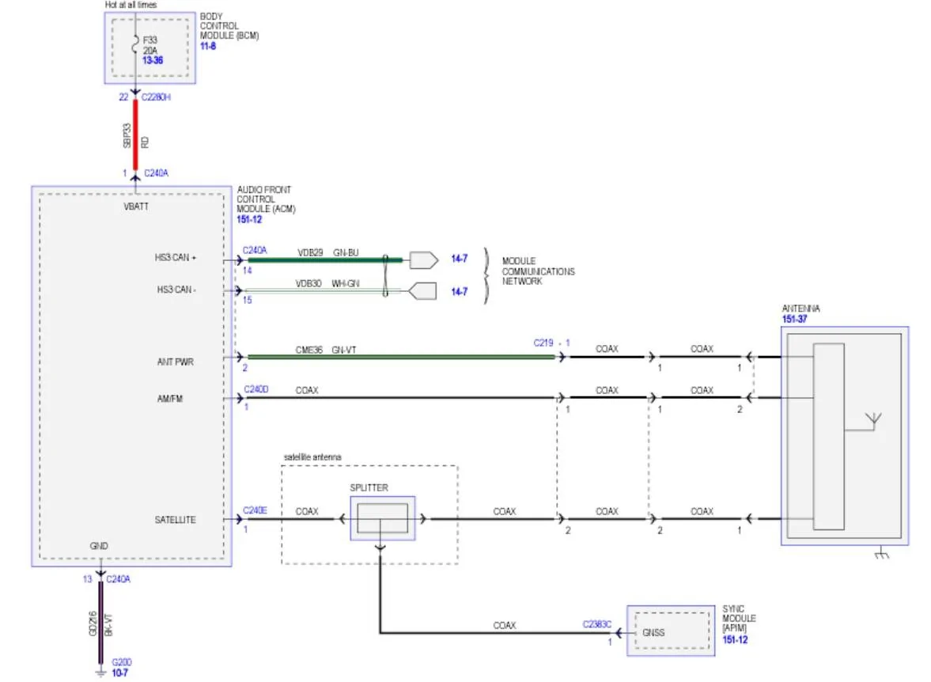This screenshot has width=931, height=682.
Task: Select the AM/FM pin label
Action: pyautogui.click(x=170, y=399)
